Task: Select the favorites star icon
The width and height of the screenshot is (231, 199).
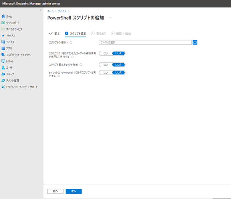Action: tap(3, 36)
